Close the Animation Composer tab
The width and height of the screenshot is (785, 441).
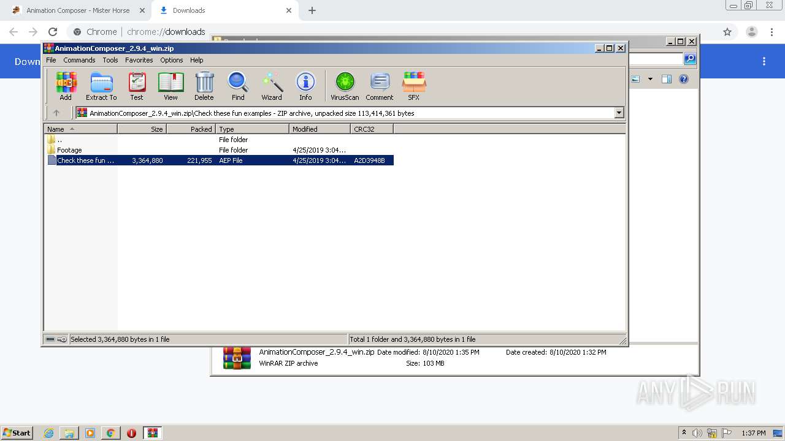coord(142,10)
